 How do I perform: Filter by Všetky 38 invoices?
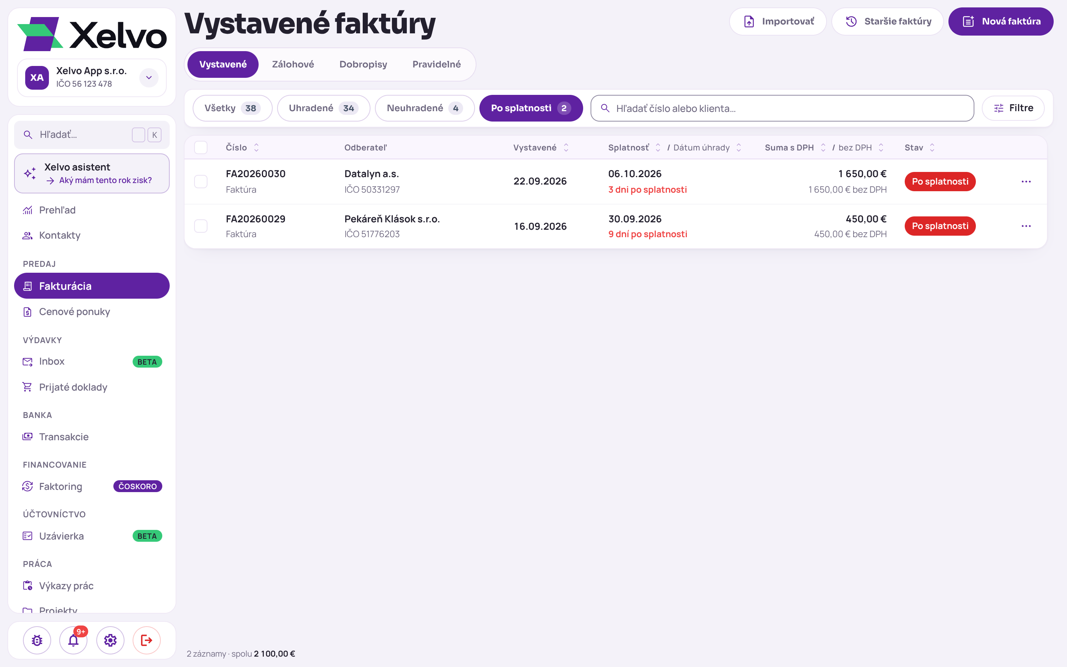pyautogui.click(x=232, y=108)
